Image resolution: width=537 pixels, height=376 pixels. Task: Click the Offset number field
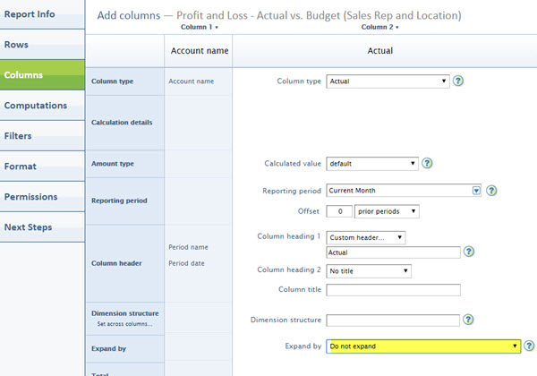click(x=338, y=211)
